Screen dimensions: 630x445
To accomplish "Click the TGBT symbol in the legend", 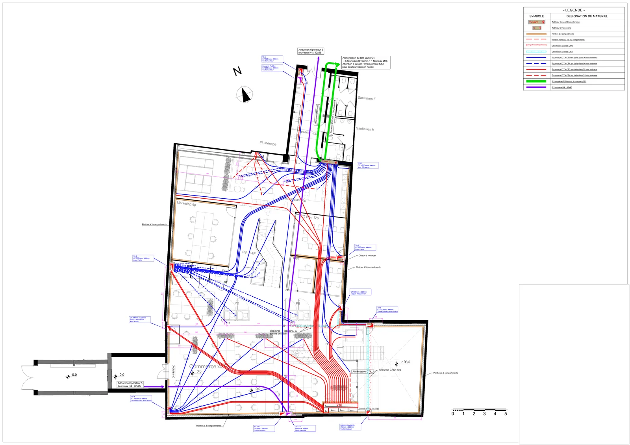I will click(x=537, y=22).
